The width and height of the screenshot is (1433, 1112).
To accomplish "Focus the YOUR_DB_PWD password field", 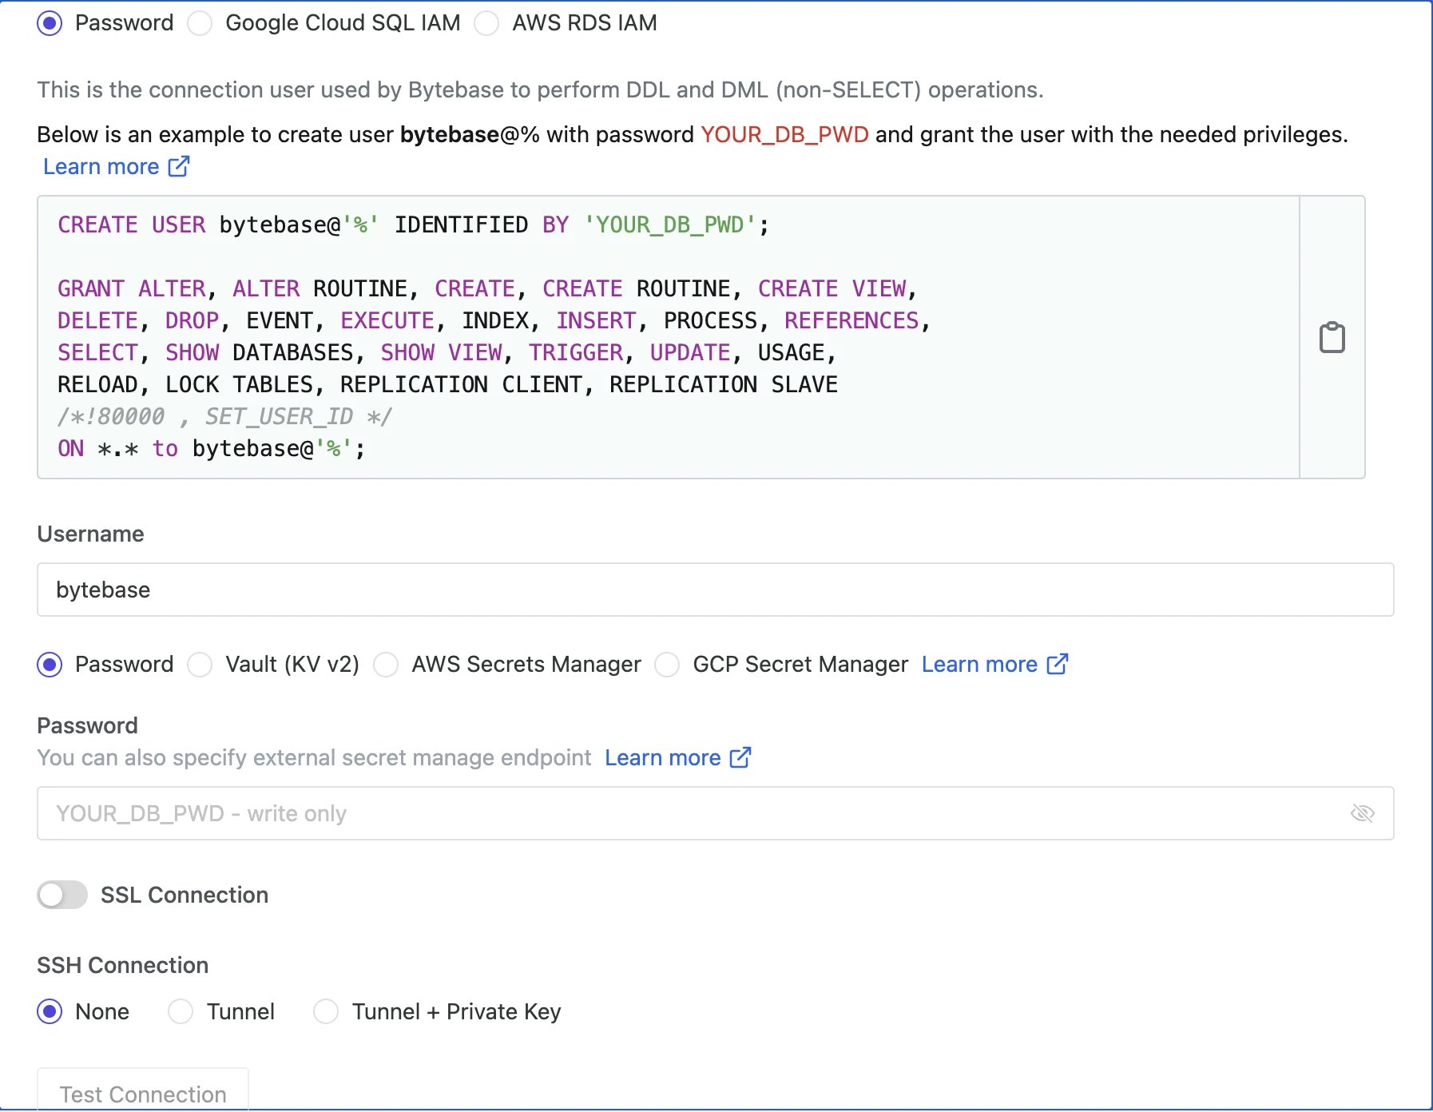I will [716, 813].
